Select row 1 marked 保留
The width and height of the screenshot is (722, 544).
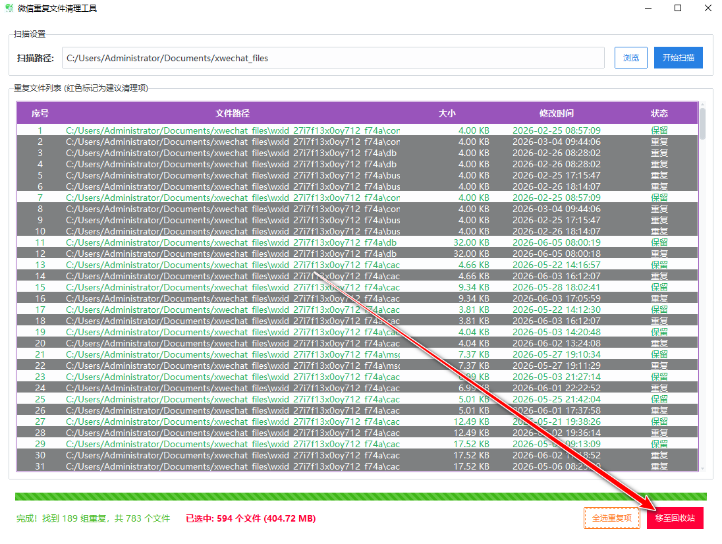(x=357, y=130)
